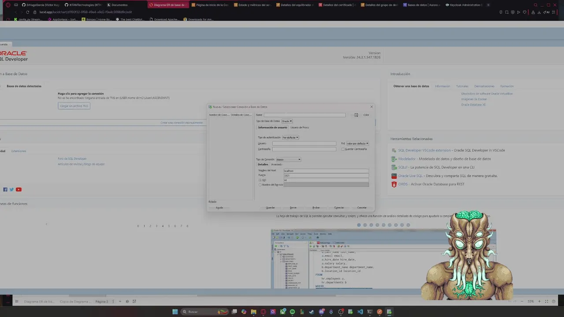Open YouTube icon in SQL Developer page
The width and height of the screenshot is (564, 317).
(19, 189)
